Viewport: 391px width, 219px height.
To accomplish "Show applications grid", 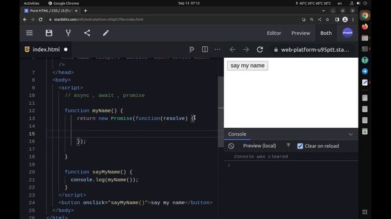I will coord(365,212).
